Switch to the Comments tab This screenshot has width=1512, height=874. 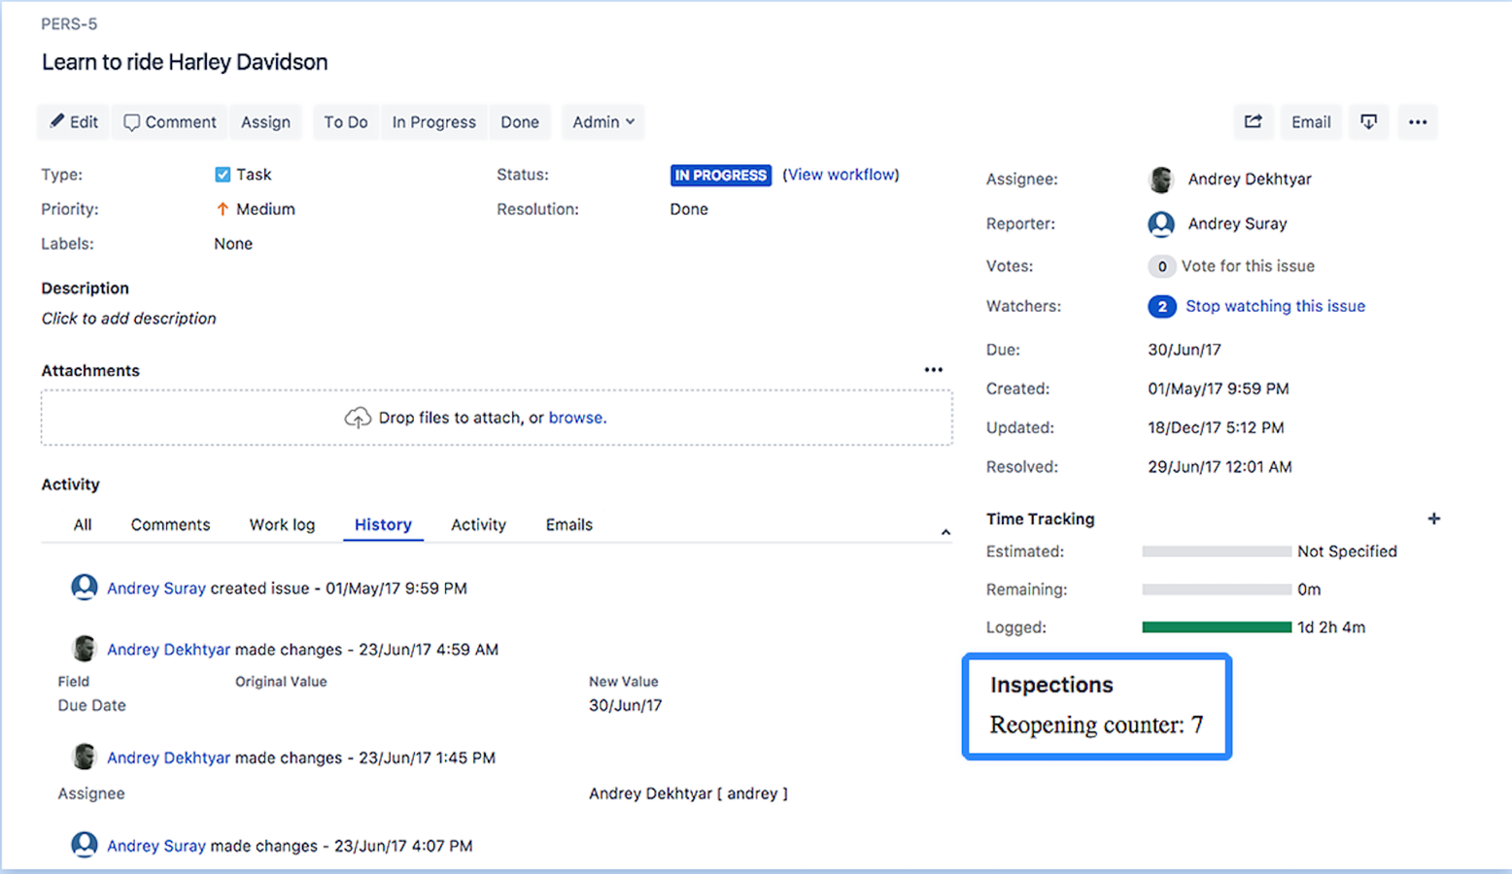point(170,524)
